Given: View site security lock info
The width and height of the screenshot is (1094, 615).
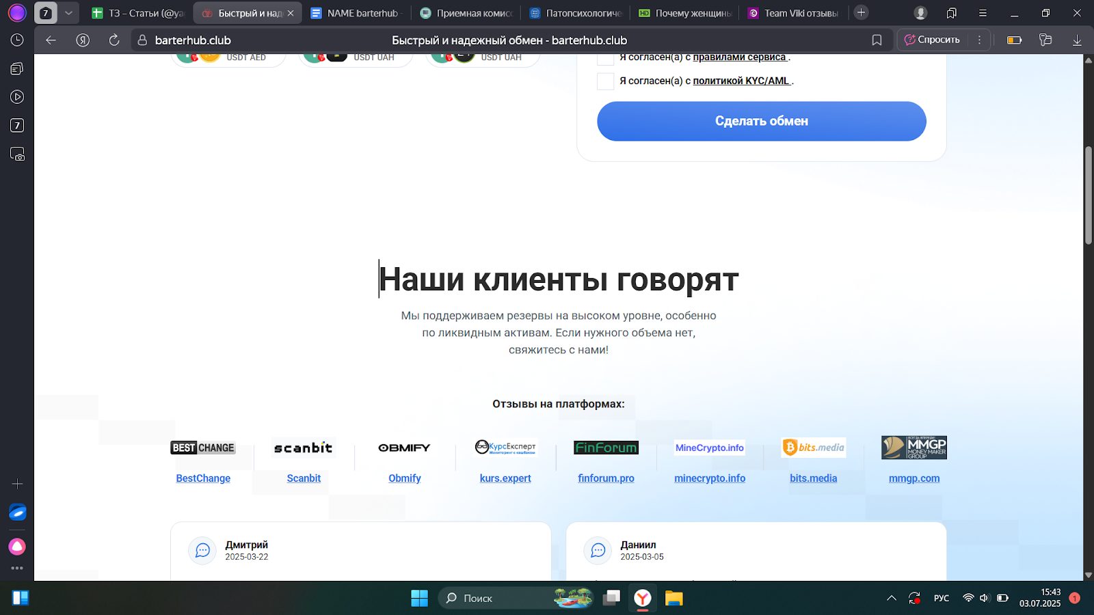Looking at the screenshot, I should click(142, 40).
